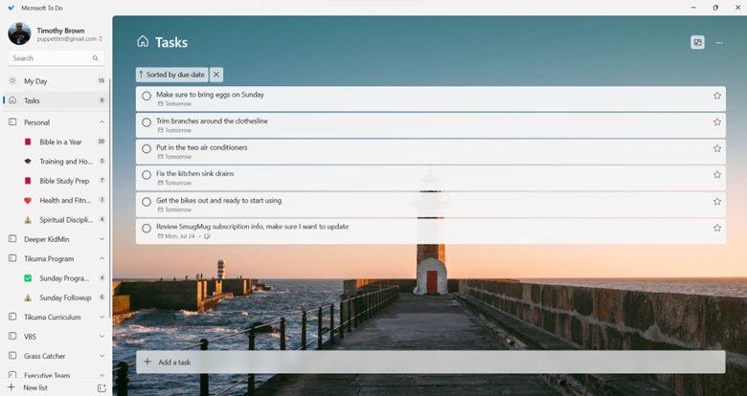Open the 'Sunday Followup' list

click(64, 297)
